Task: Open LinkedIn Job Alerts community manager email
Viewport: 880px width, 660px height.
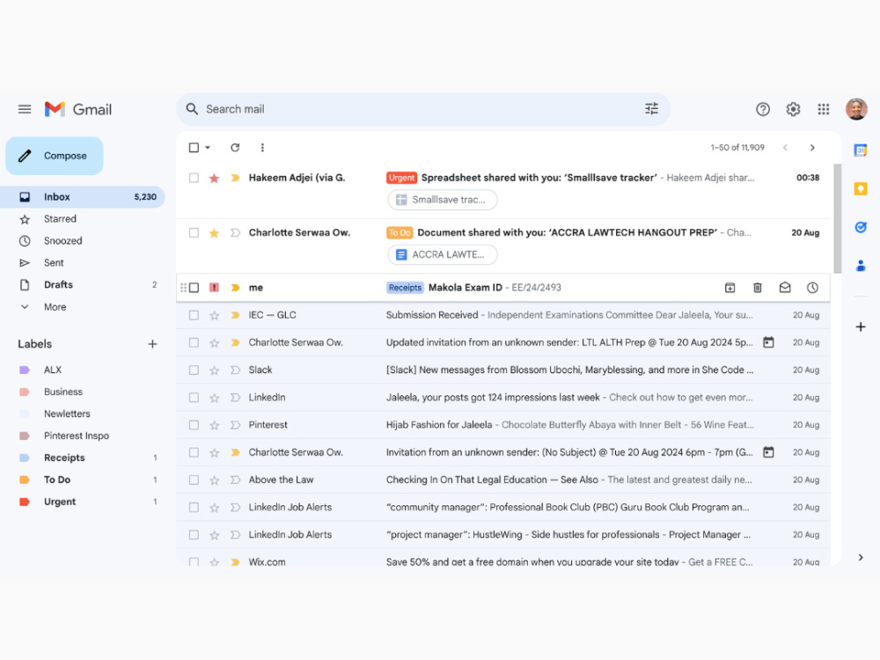Action: [503, 508]
